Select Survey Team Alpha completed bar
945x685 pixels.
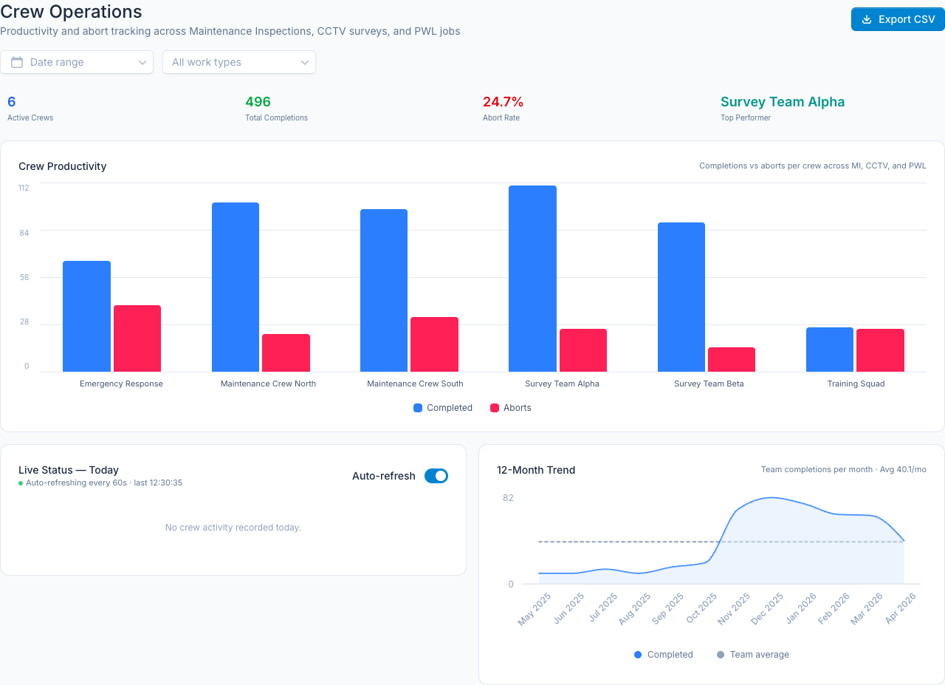tap(532, 279)
